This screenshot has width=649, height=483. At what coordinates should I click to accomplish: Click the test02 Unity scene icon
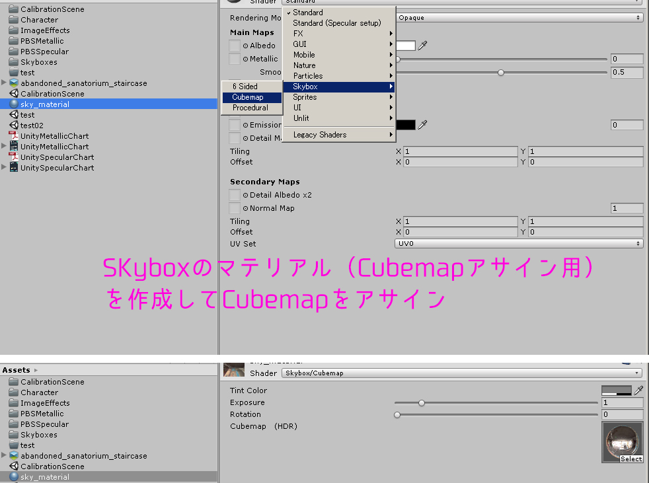[14, 126]
